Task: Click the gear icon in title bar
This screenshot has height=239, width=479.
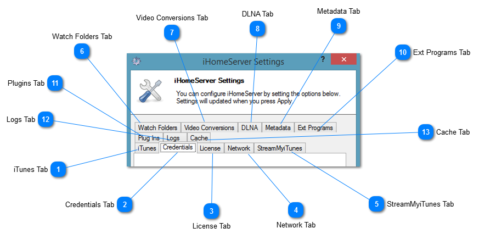Action: (136, 61)
